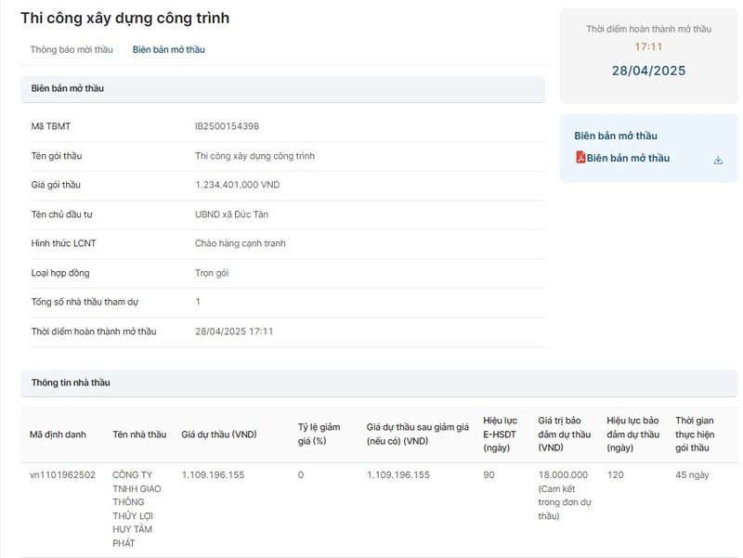The height and width of the screenshot is (558, 743).
Task: Select the Biên bản mở thầu tab
Action: pos(169,50)
